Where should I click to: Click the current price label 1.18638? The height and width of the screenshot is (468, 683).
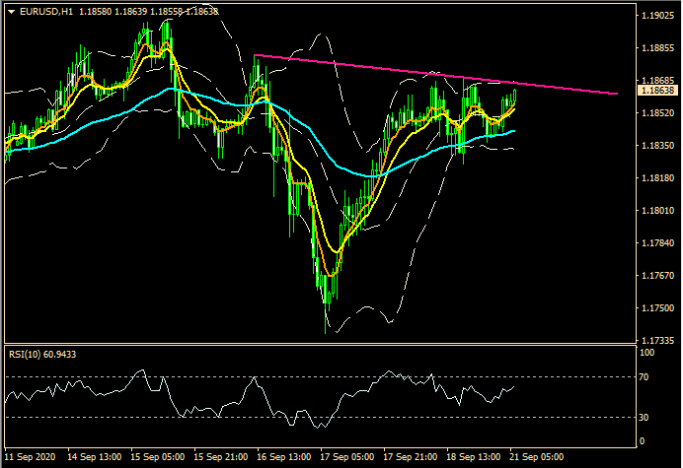(x=656, y=90)
